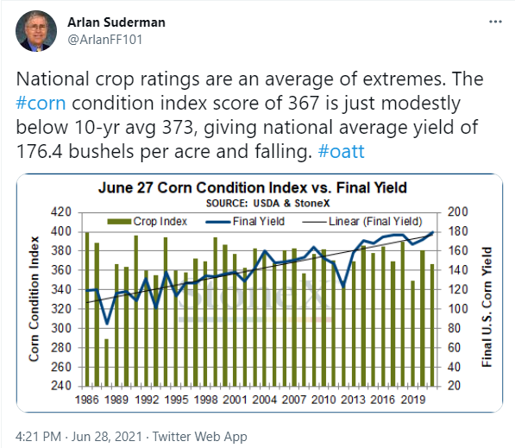Click the Linear (Final Yield) legend entry
The image size is (515, 448).
[x=362, y=222]
